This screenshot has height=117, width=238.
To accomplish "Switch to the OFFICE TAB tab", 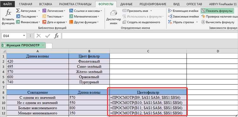I will coord(194,4).
